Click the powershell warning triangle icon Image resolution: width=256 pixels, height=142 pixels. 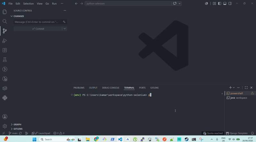point(252,93)
